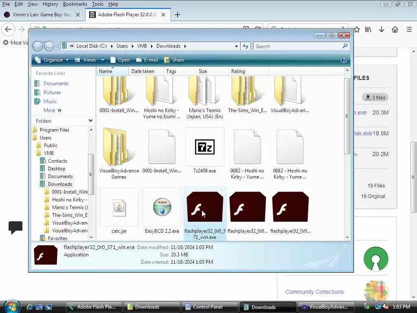Select The-Sims_Win_E folder icon
Image resolution: width=417 pixels, height=313 pixels.
(x=247, y=91)
